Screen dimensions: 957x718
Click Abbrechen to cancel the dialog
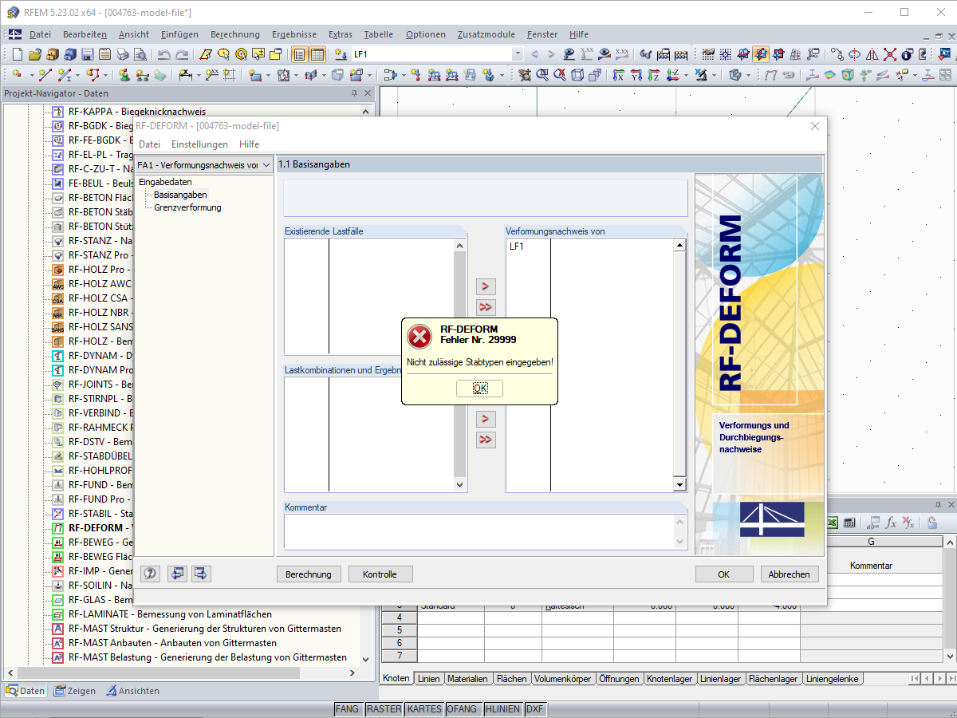tap(789, 574)
